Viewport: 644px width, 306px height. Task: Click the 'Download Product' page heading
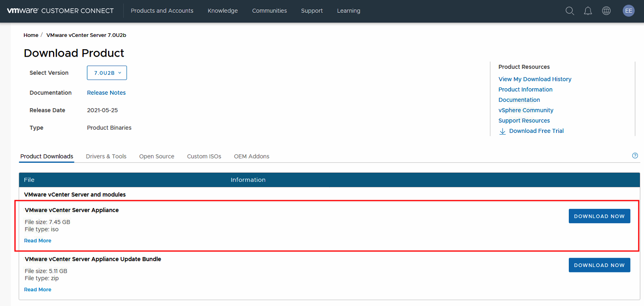[x=74, y=53]
